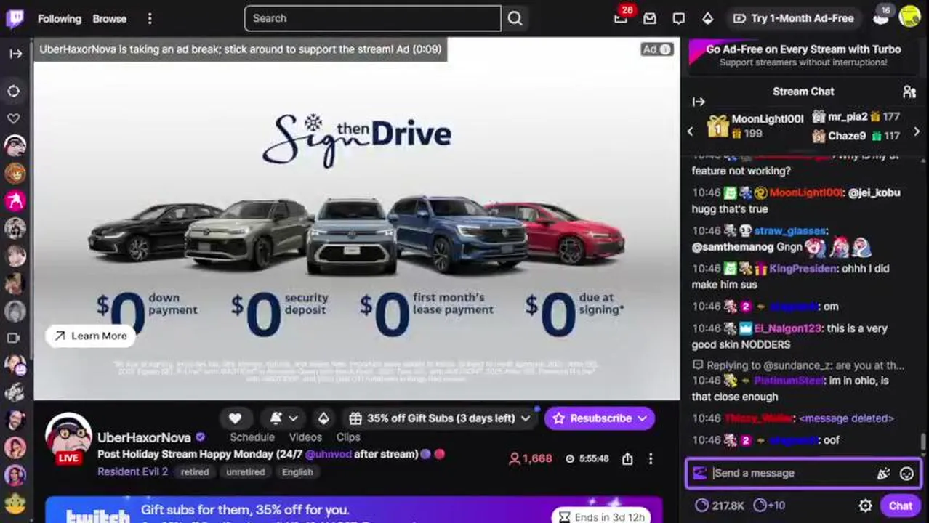Click the recommended channels camera sidebar icon
Viewport: 929px width, 523px height.
(13, 338)
